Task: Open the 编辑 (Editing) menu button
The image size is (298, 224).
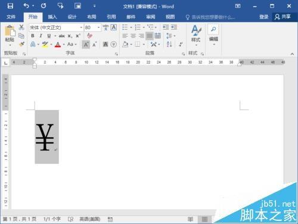Action: [213, 35]
